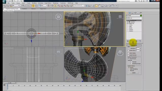The height and width of the screenshot is (91, 162).
Task: Switch to the Modify command panel
Action: coord(130,13)
